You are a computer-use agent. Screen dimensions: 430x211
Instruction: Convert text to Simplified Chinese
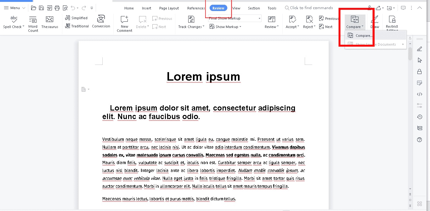click(76, 18)
